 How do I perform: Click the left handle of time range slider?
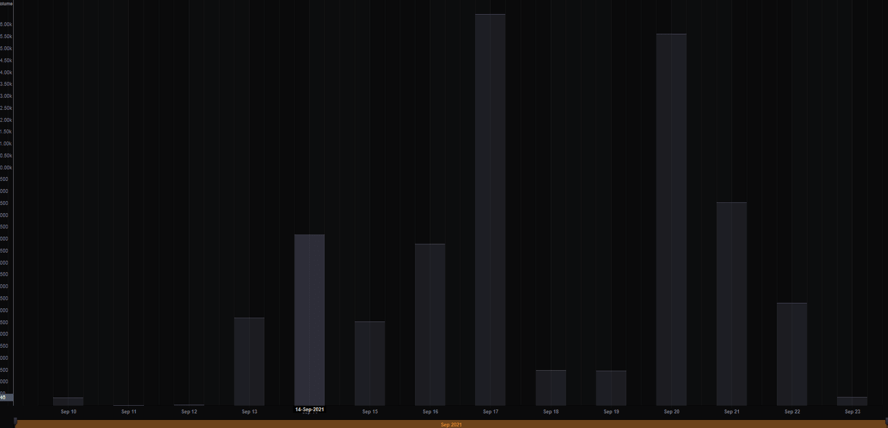point(16,421)
